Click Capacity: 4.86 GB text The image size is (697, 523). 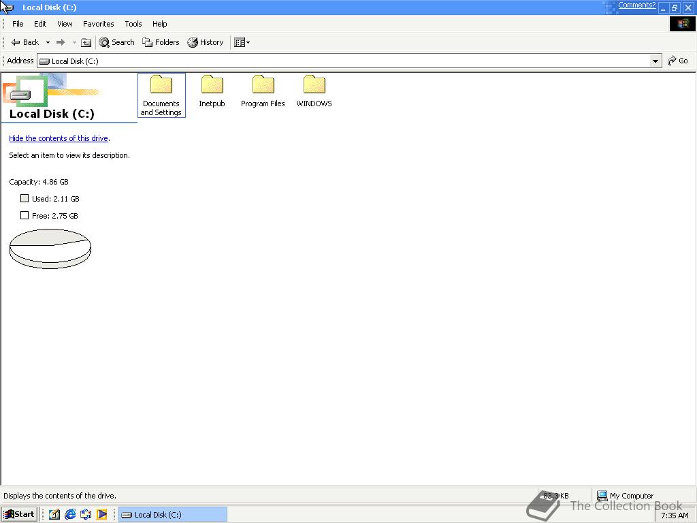tap(39, 182)
